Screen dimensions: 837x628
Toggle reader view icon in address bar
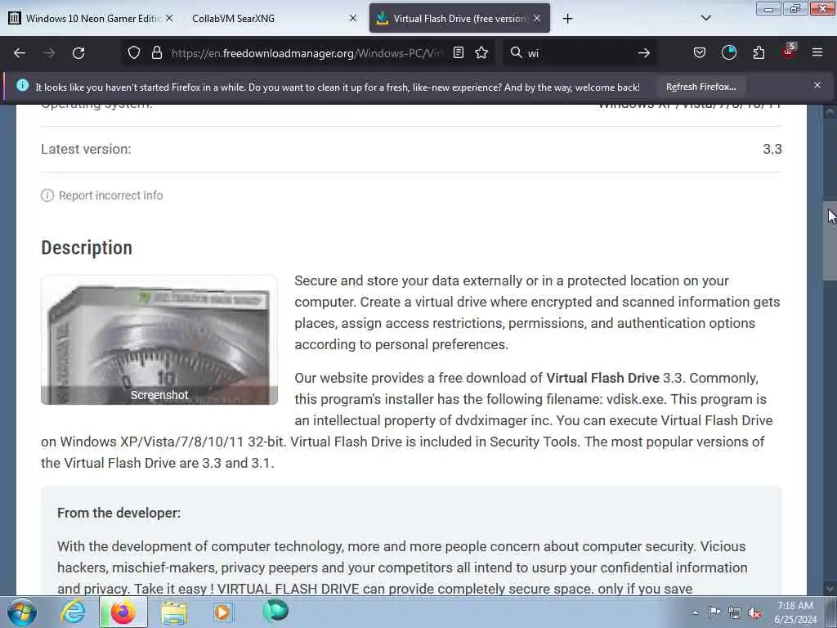click(459, 52)
